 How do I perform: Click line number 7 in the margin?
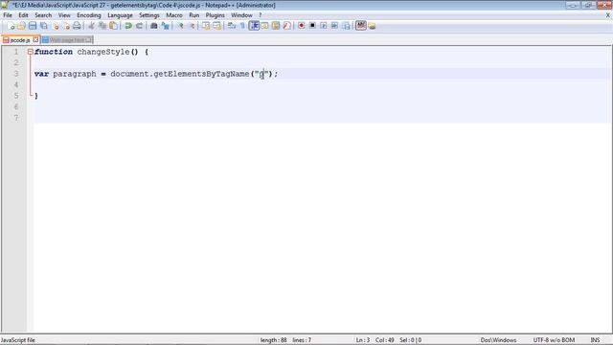[16, 118]
